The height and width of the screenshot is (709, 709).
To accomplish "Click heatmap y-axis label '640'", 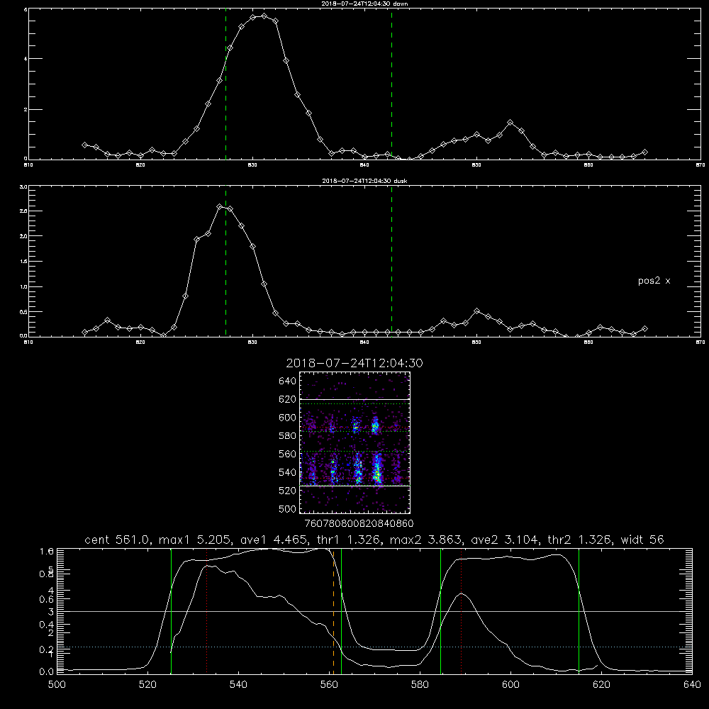I will click(x=288, y=381).
